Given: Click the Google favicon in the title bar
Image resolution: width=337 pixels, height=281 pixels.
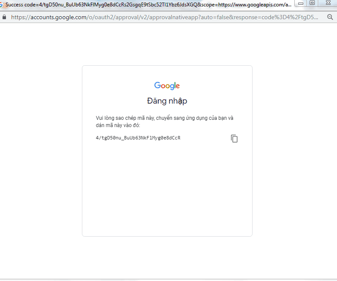Looking at the screenshot, I should click(1, 5).
